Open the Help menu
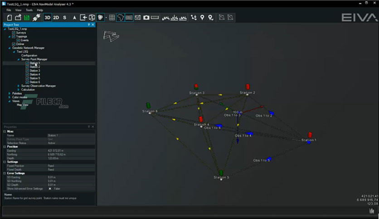Screen dimensions: 379x219 click(40, 10)
